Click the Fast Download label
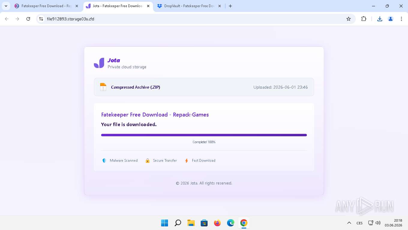Image resolution: width=408 pixels, height=230 pixels. coord(204,161)
